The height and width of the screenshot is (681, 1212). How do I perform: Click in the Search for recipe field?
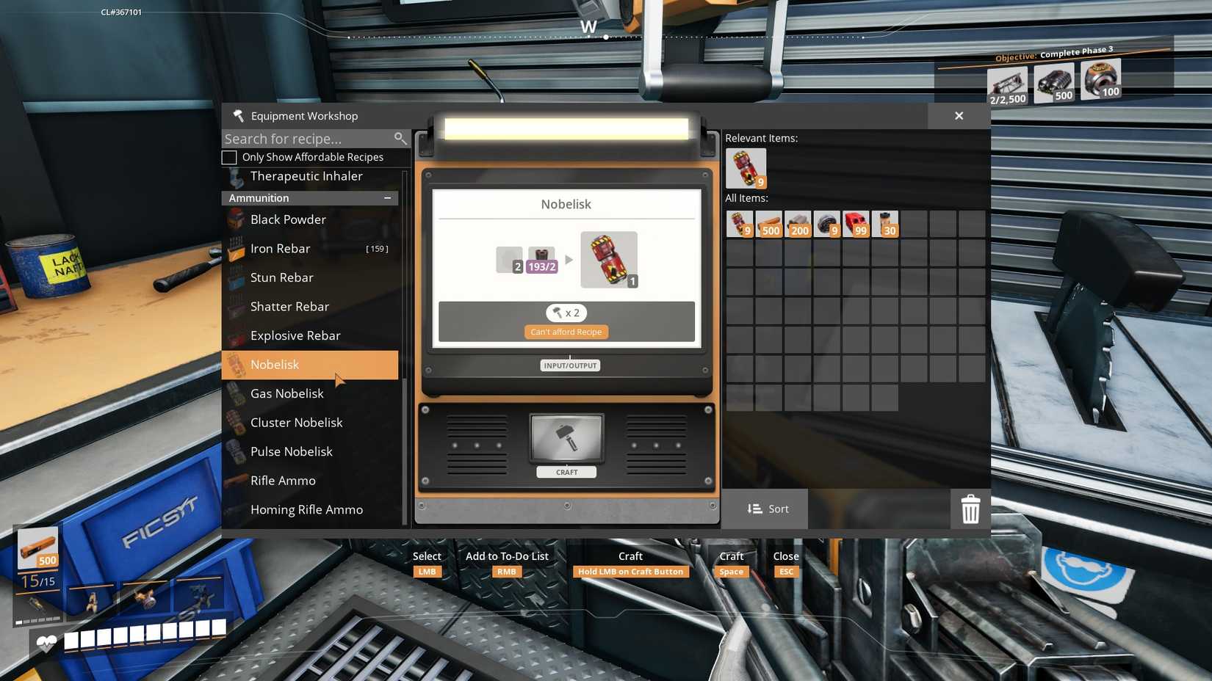(x=305, y=139)
